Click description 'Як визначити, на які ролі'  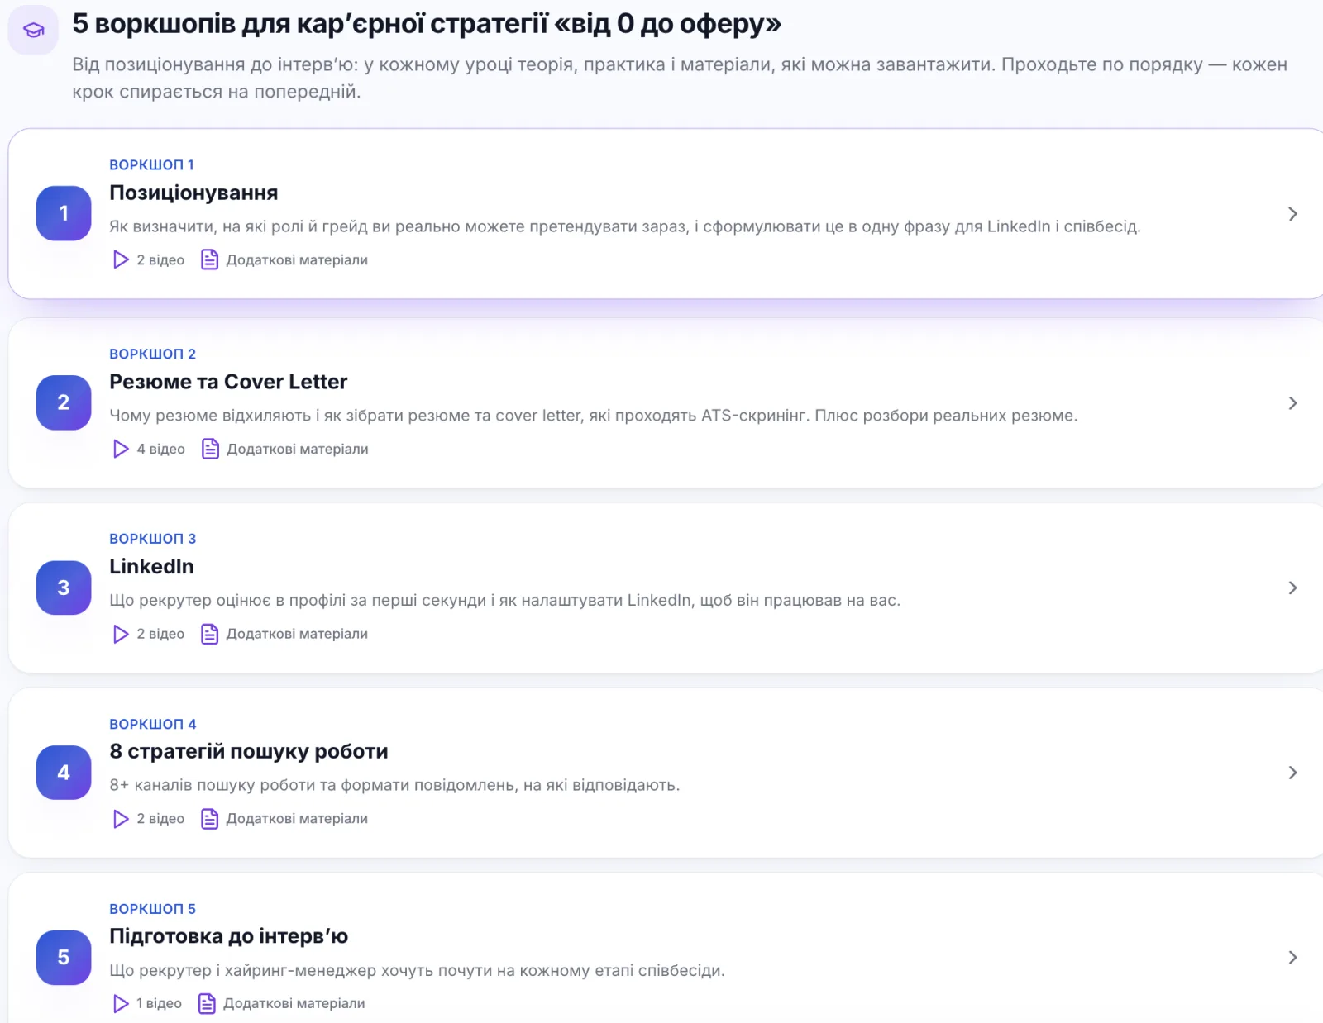tap(624, 226)
